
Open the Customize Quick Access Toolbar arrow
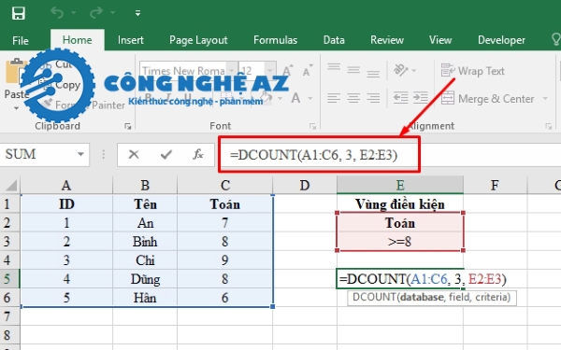click(137, 13)
